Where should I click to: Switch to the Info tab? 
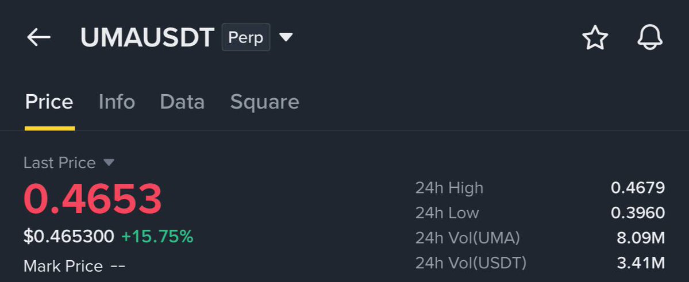click(117, 102)
